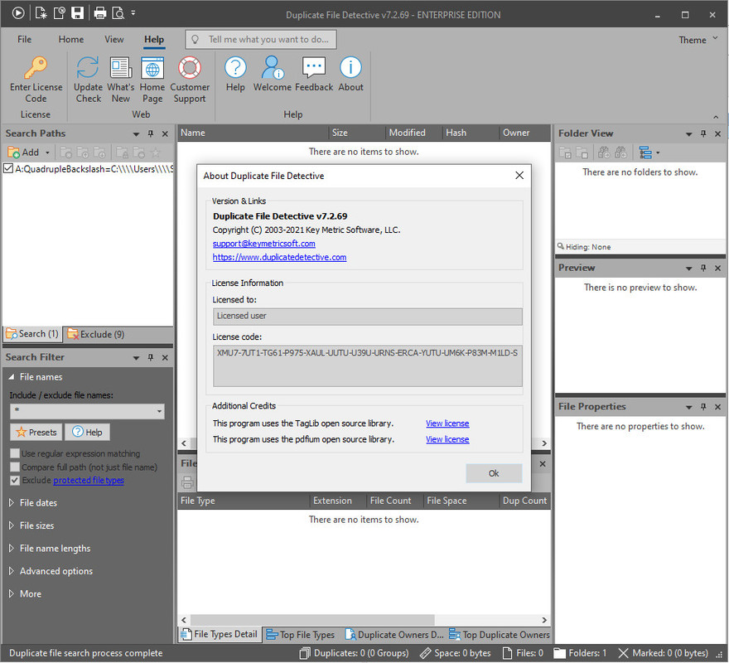Select the Top File Types tab

click(301, 635)
